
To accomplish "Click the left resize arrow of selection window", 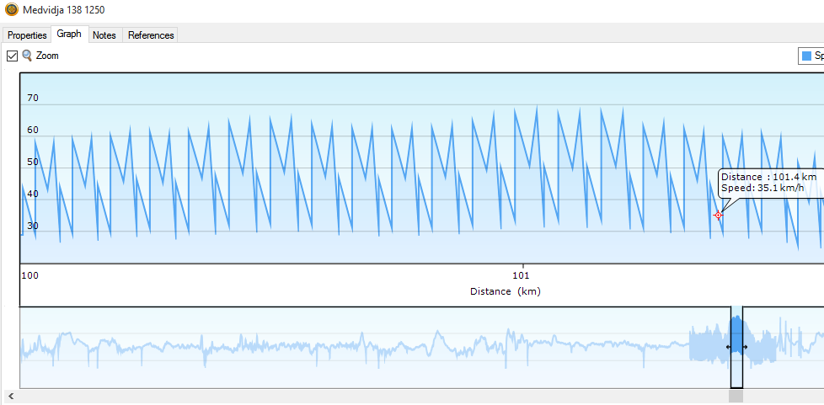I will coord(729,347).
